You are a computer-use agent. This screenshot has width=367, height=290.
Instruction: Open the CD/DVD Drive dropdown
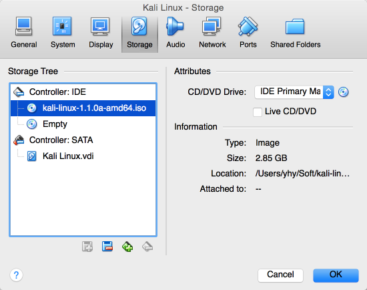click(x=294, y=92)
